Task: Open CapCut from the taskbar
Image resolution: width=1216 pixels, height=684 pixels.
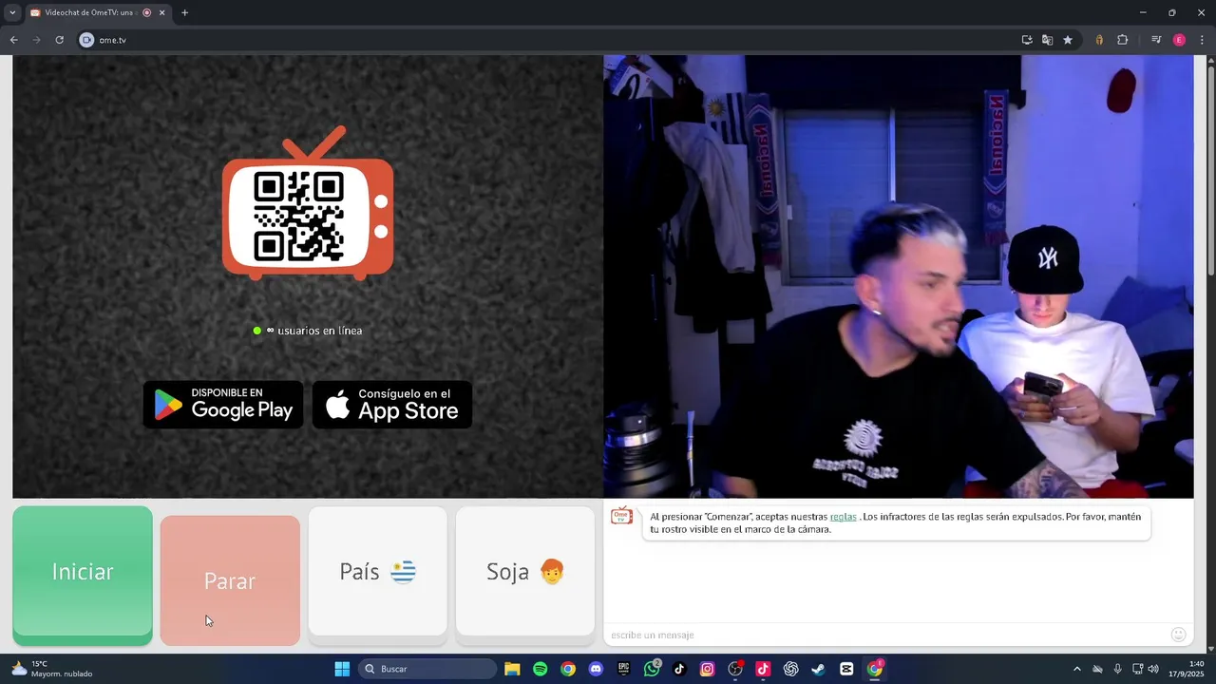Action: click(x=846, y=669)
